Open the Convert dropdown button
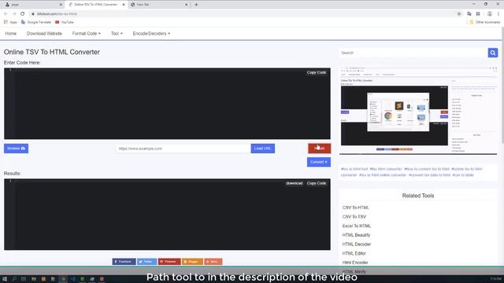 click(318, 162)
